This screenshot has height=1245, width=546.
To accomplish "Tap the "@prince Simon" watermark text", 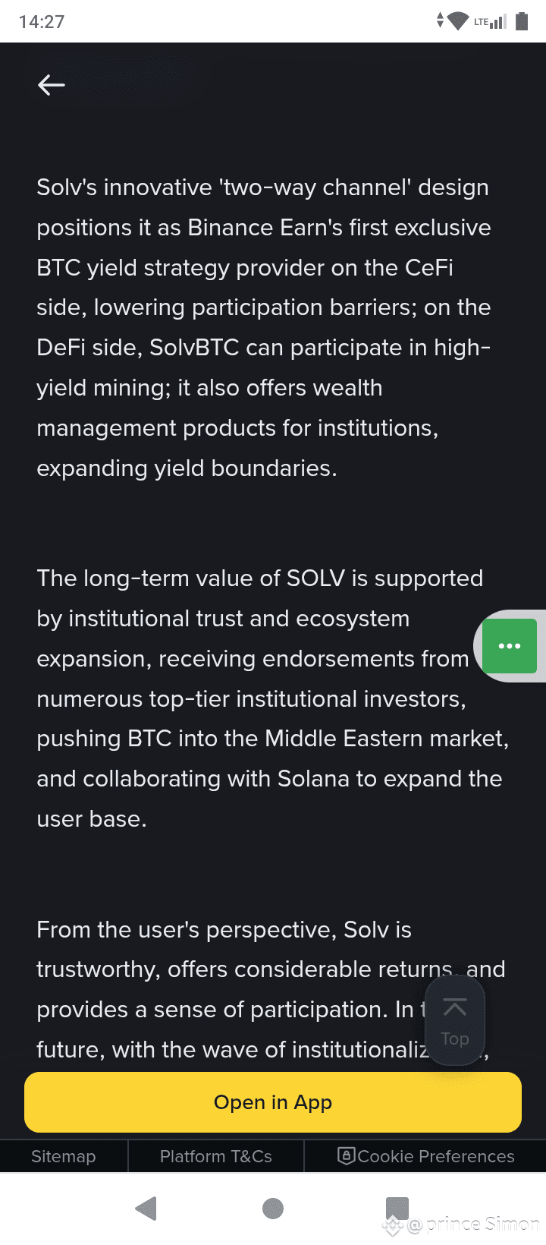I will [473, 1225].
